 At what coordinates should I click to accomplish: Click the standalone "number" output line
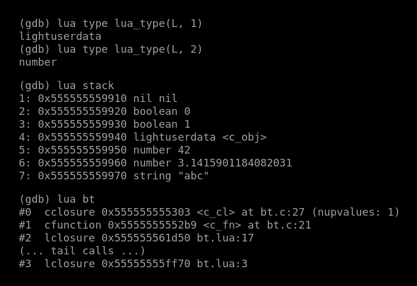38,62
